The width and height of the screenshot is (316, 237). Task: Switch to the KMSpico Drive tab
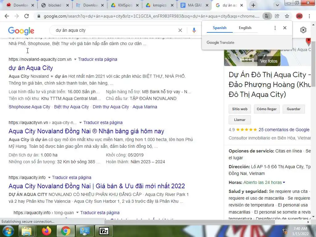click(x=124, y=6)
